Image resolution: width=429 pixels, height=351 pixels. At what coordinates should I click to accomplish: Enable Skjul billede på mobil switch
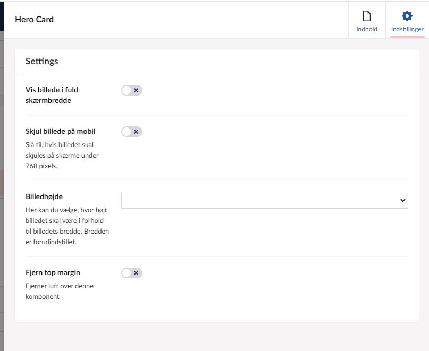click(x=131, y=132)
